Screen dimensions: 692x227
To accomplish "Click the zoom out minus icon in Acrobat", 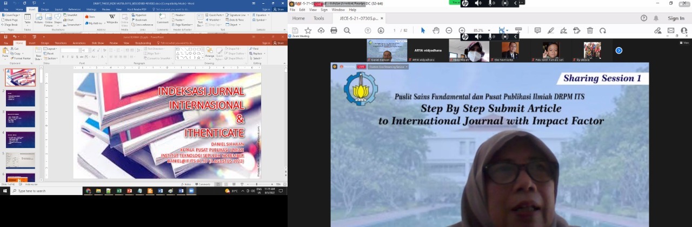I will click(449, 31).
